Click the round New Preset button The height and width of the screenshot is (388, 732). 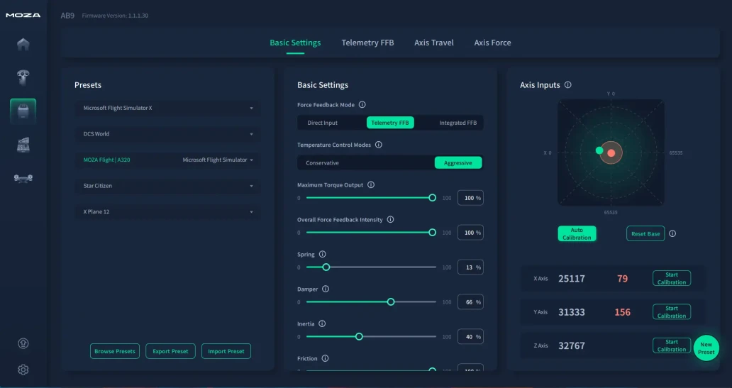pos(706,348)
